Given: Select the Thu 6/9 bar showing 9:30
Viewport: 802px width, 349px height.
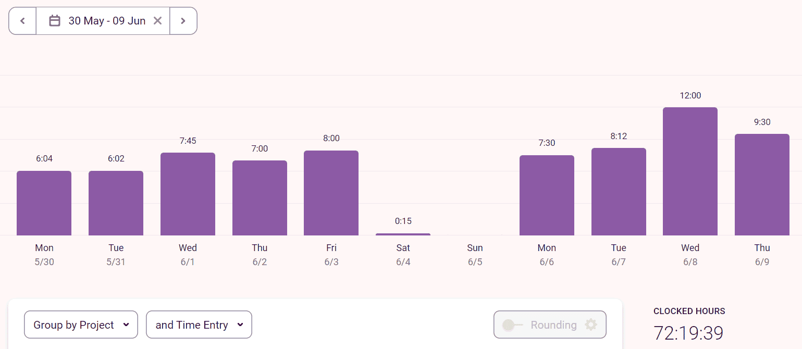Looking at the screenshot, I should pos(762,185).
